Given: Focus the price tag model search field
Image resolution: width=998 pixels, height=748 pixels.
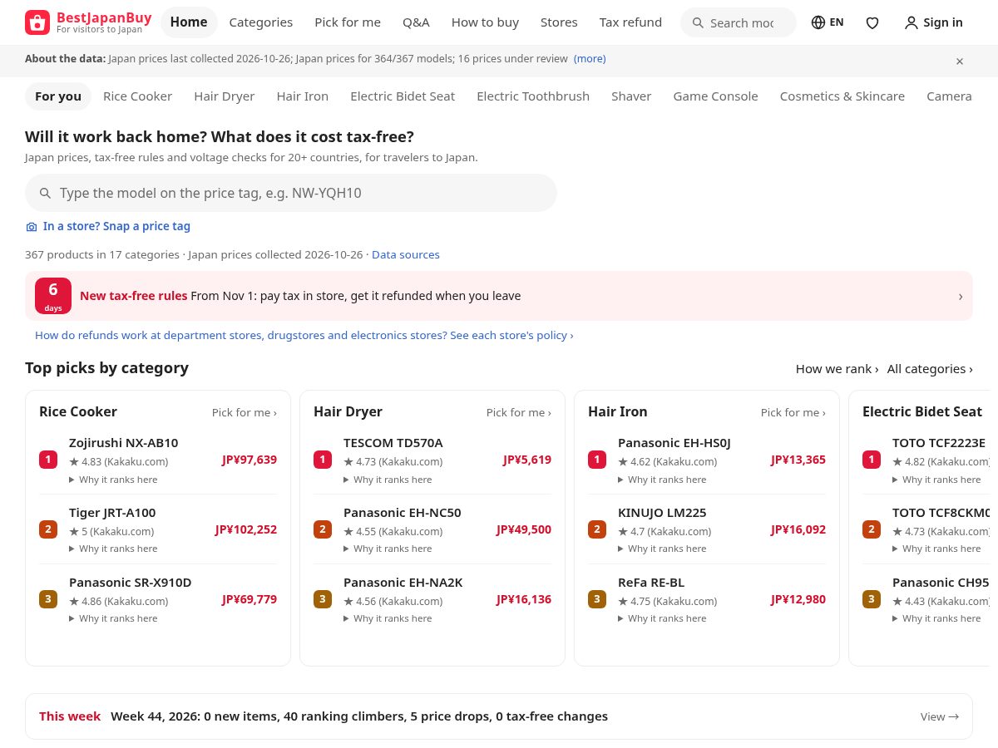Looking at the screenshot, I should [x=291, y=193].
